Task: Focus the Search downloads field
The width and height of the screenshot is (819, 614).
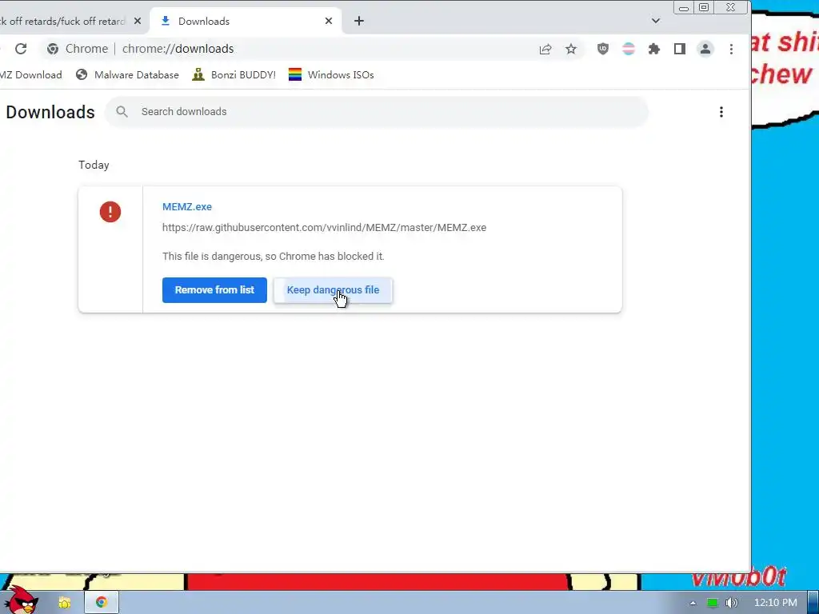Action: pos(377,112)
